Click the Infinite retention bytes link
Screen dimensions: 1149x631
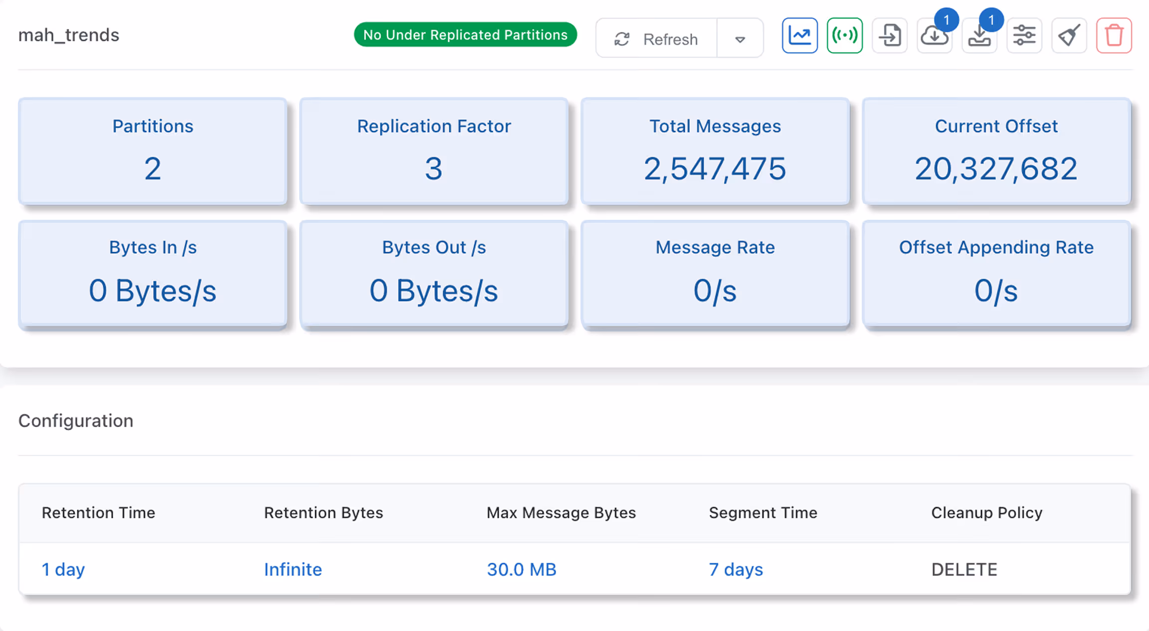click(x=293, y=569)
